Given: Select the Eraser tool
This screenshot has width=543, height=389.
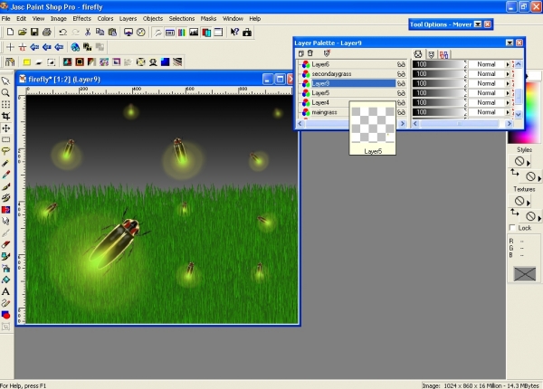Looking at the screenshot, I should click(5, 244).
